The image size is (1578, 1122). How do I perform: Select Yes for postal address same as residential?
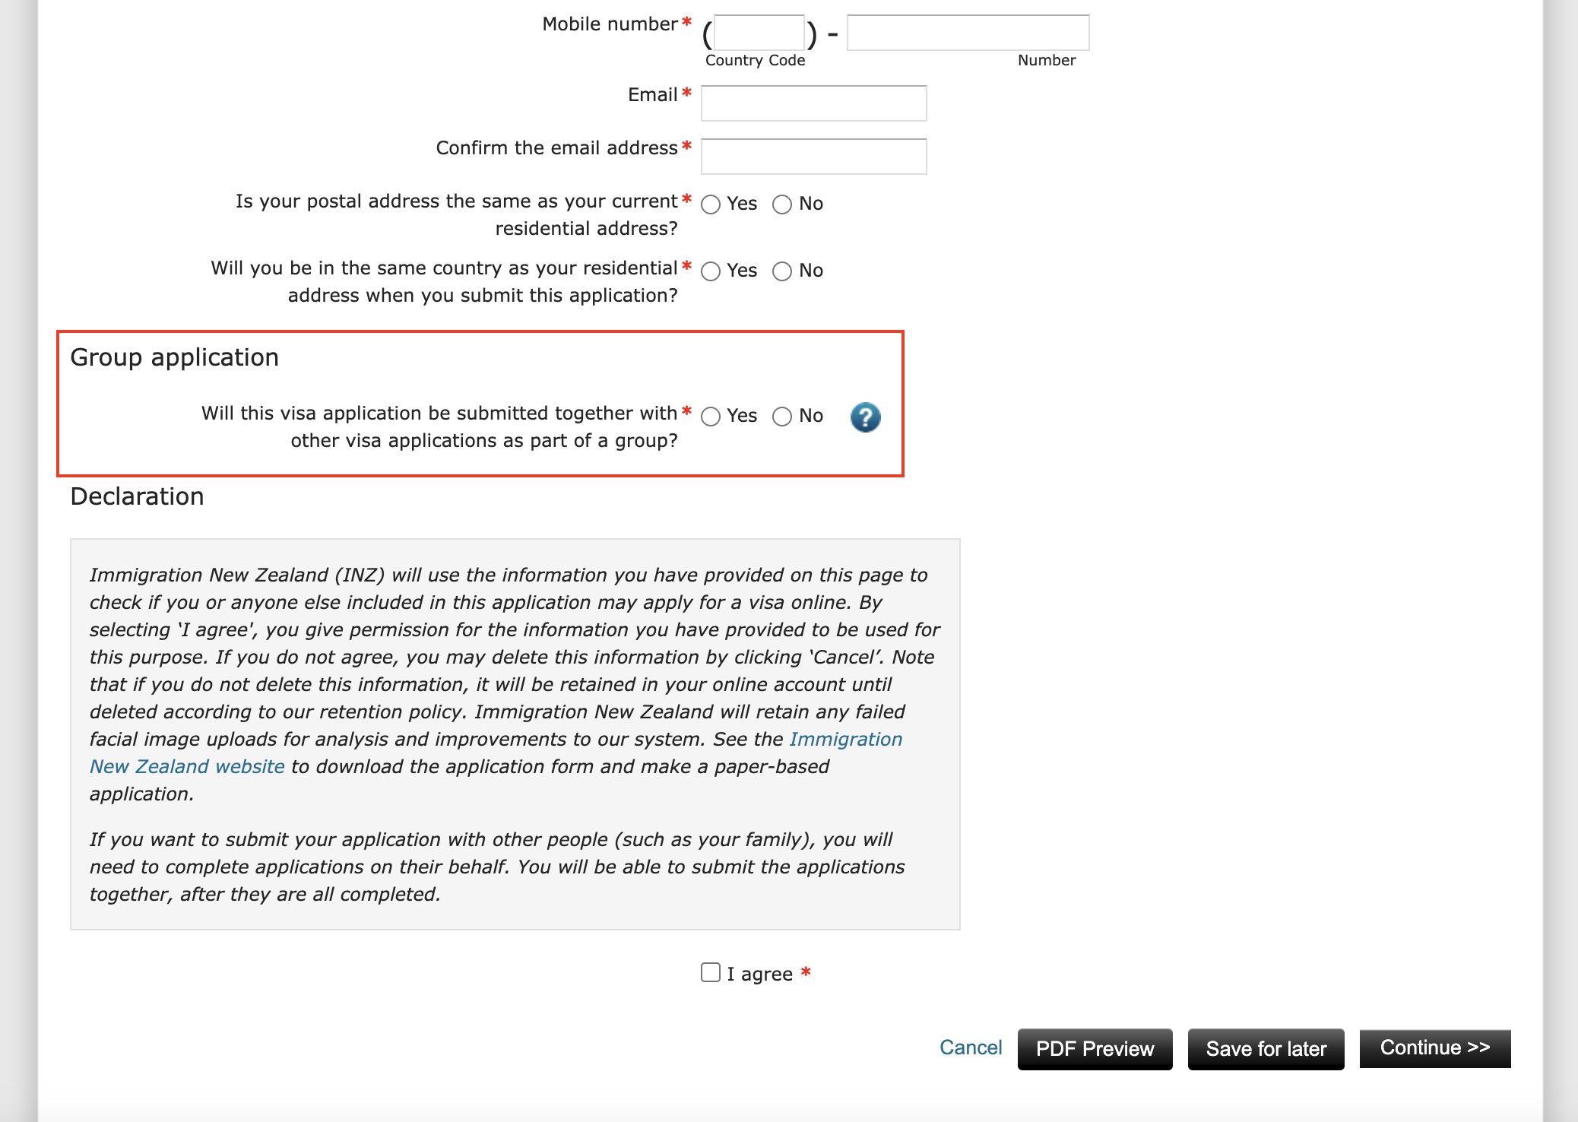[x=711, y=204]
